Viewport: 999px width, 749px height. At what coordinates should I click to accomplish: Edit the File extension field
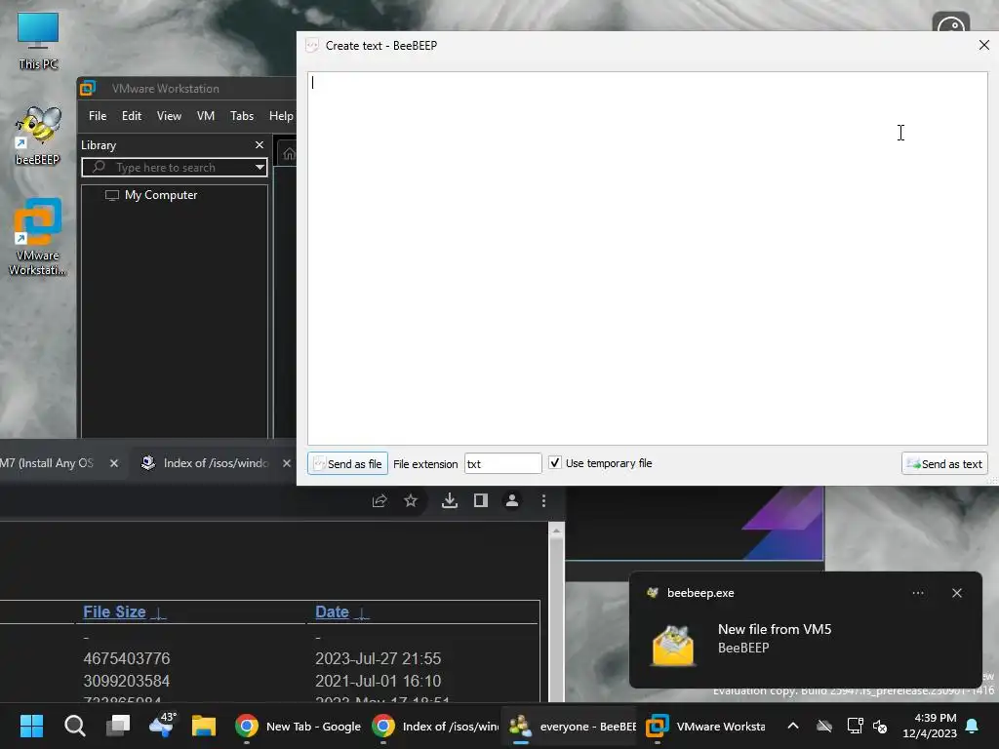click(x=502, y=463)
